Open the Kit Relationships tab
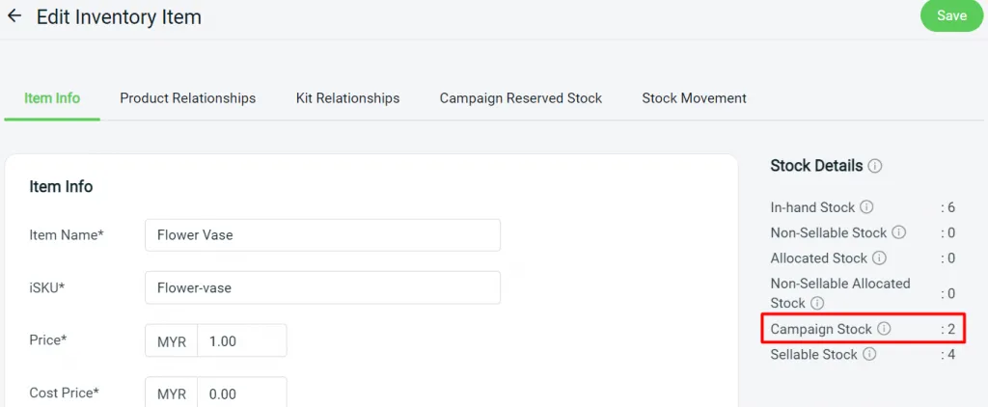This screenshot has width=988, height=407. 347,98
